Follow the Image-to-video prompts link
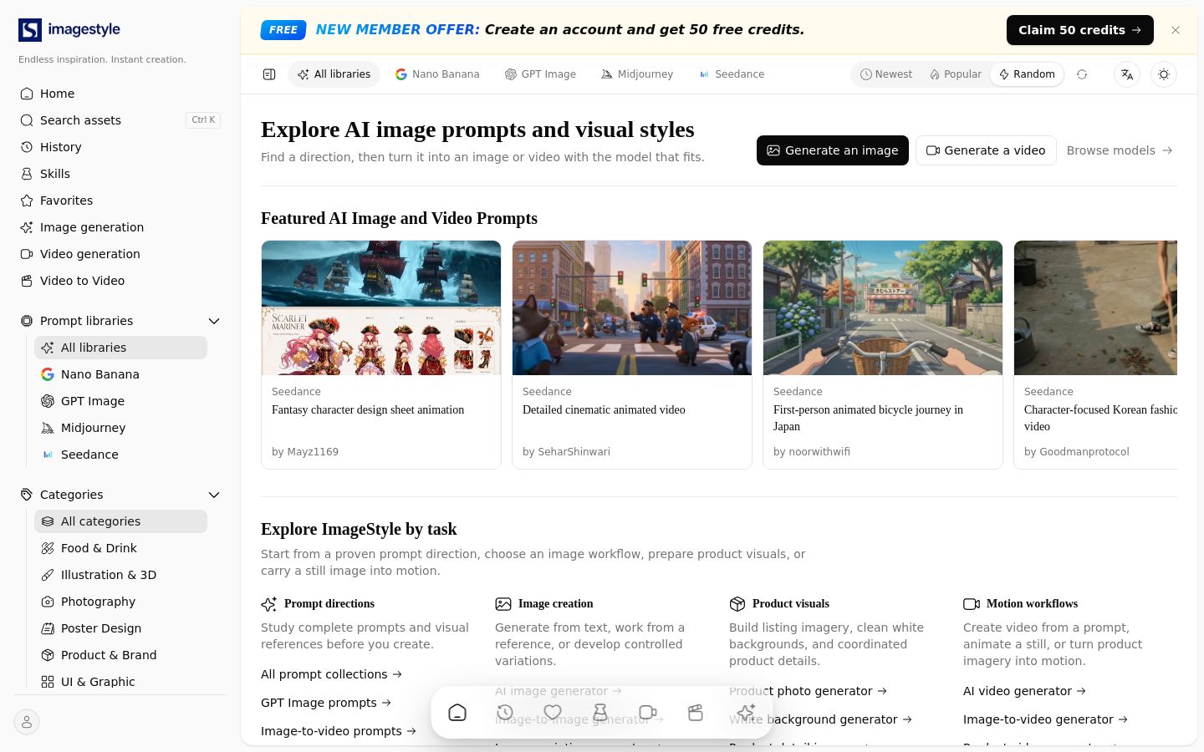Viewport: 1204px width, 752px height. click(339, 731)
